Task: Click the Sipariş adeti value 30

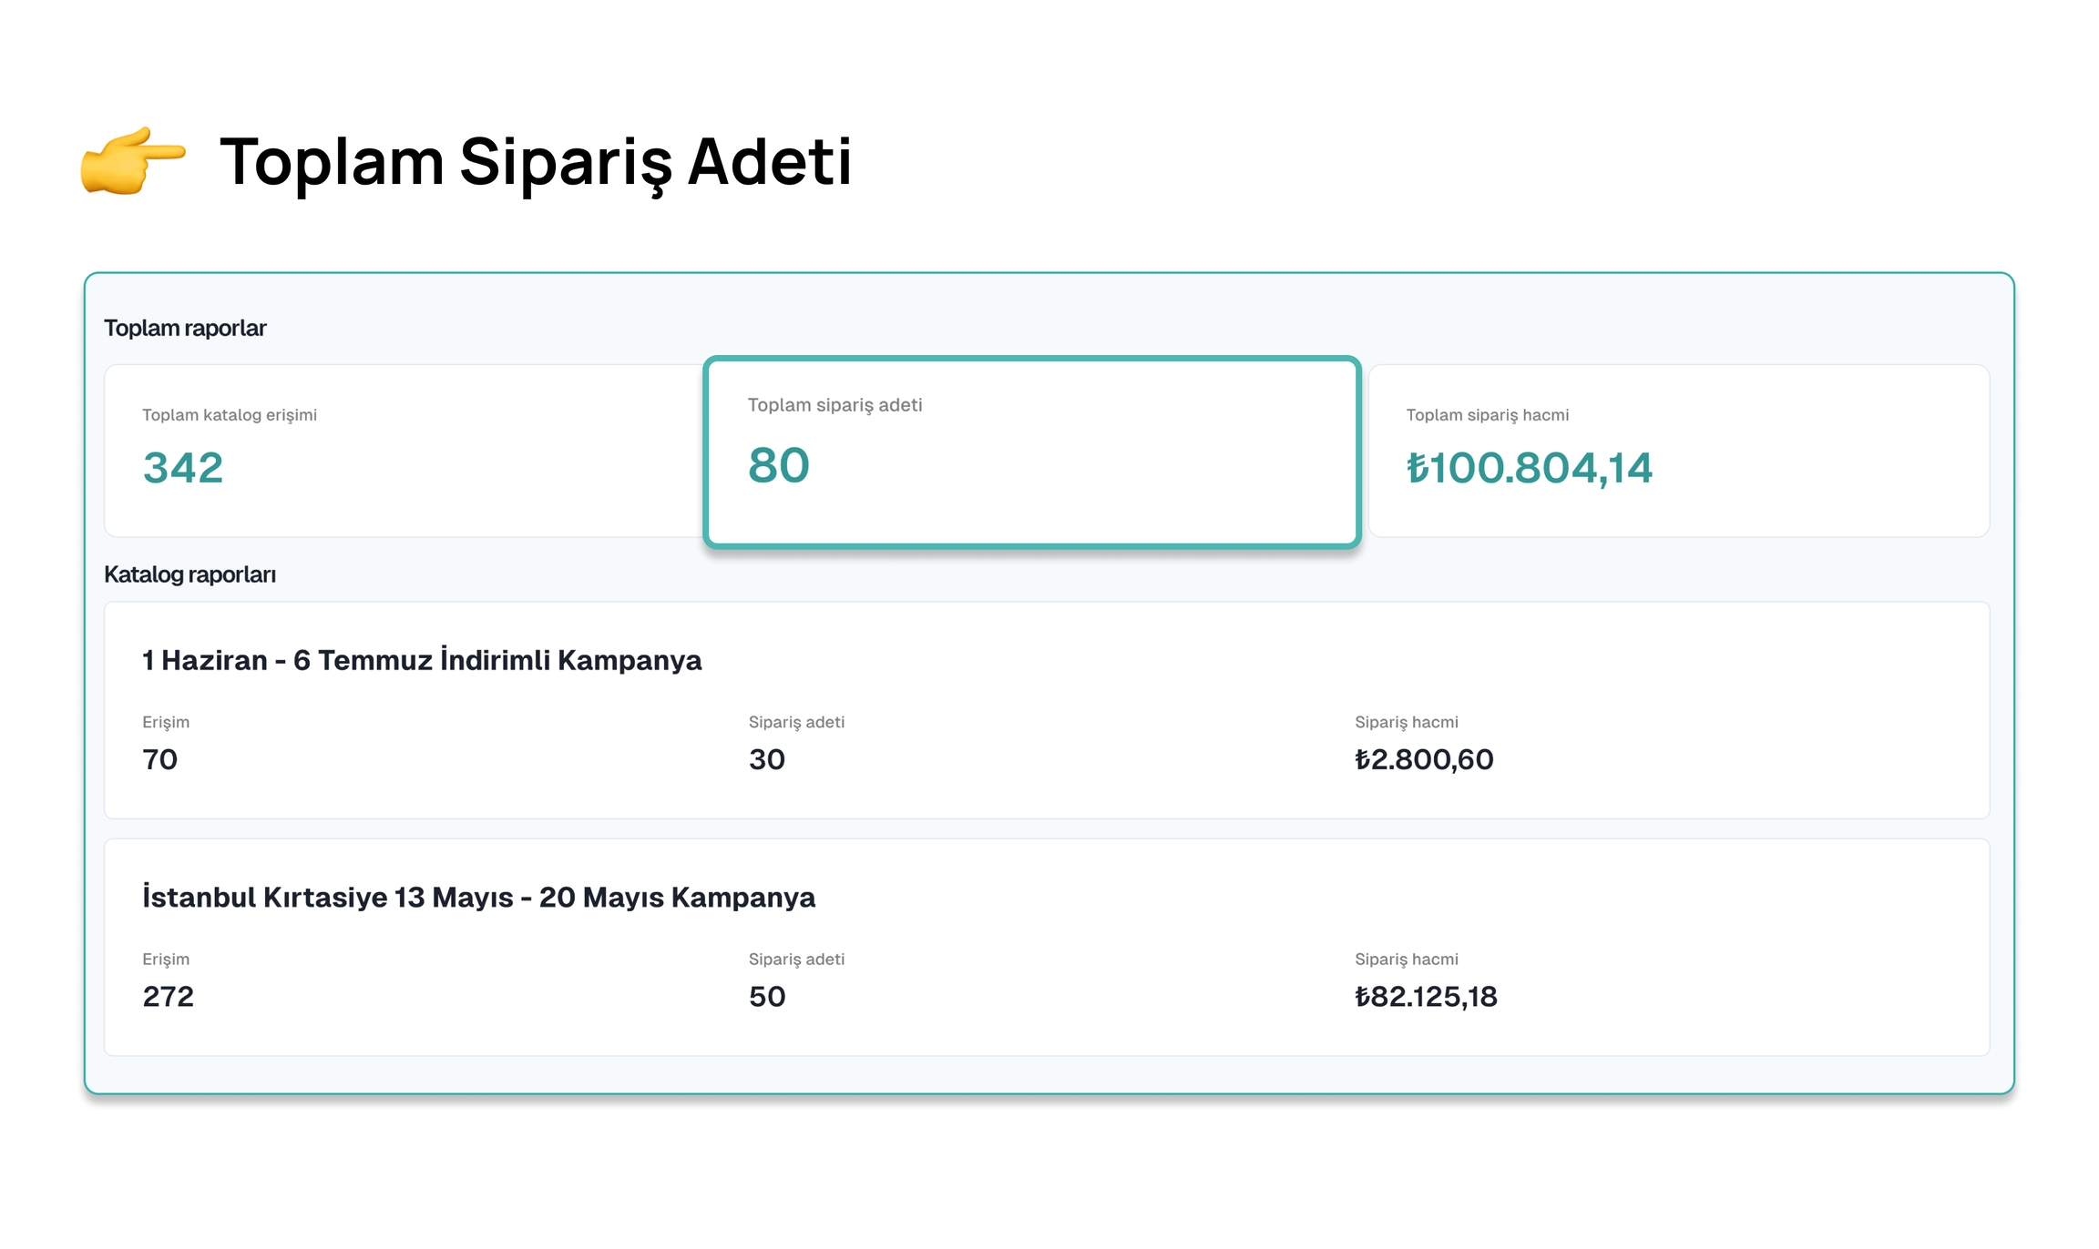Action: pyautogui.click(x=767, y=759)
